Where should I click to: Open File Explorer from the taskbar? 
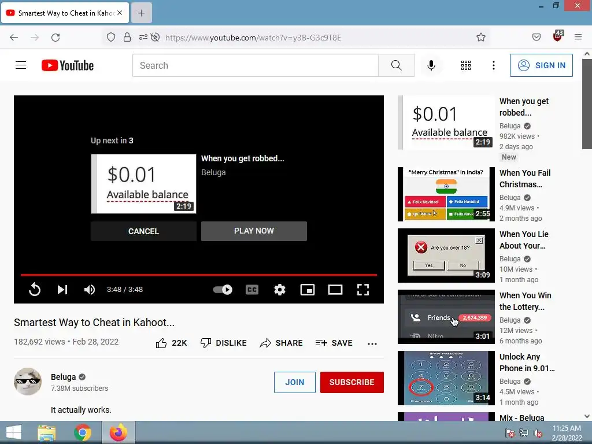point(47,432)
